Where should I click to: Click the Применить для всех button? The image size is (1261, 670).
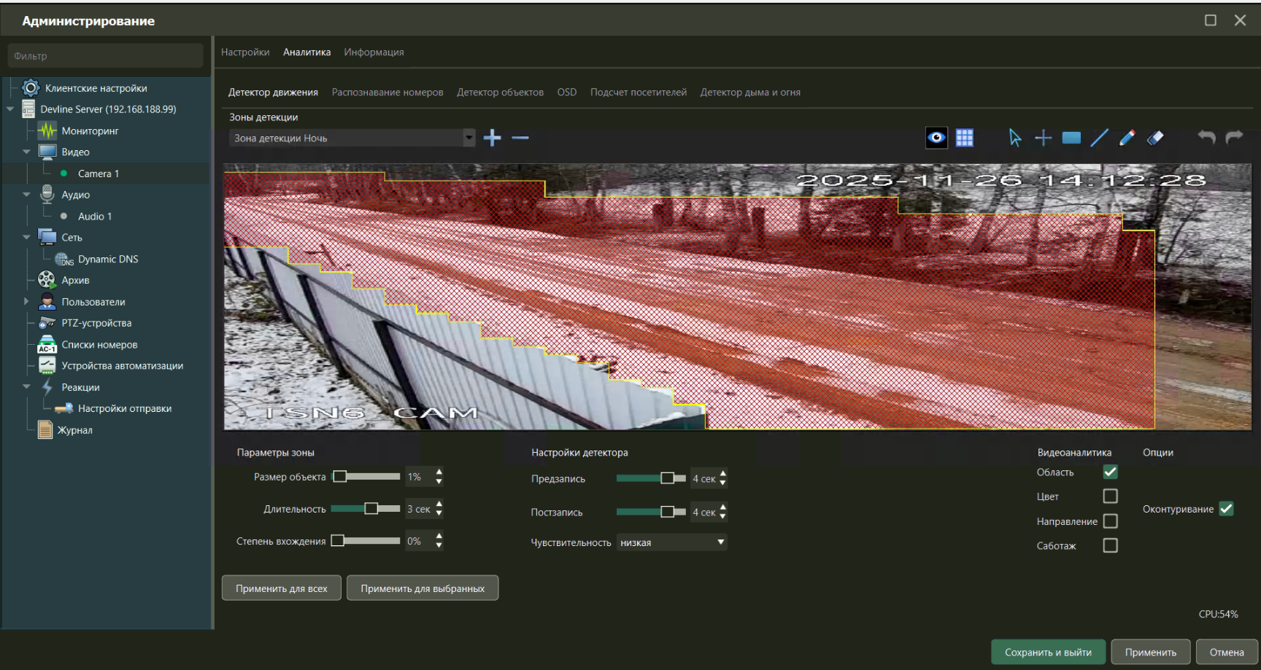tap(281, 588)
